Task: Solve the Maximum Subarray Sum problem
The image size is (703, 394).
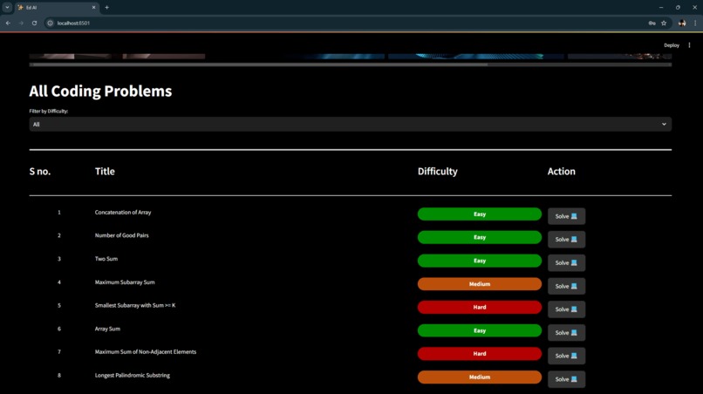Action: [566, 286]
